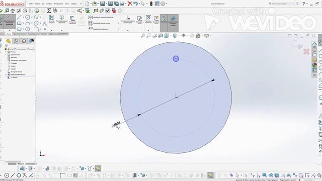Click the Convert Entities tool

pos(62,20)
